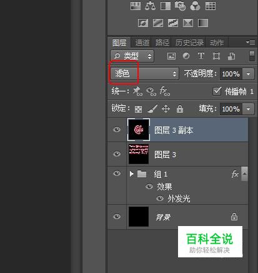Select the 背景 layer thumbnail
The image size is (258, 273).
[139, 217]
